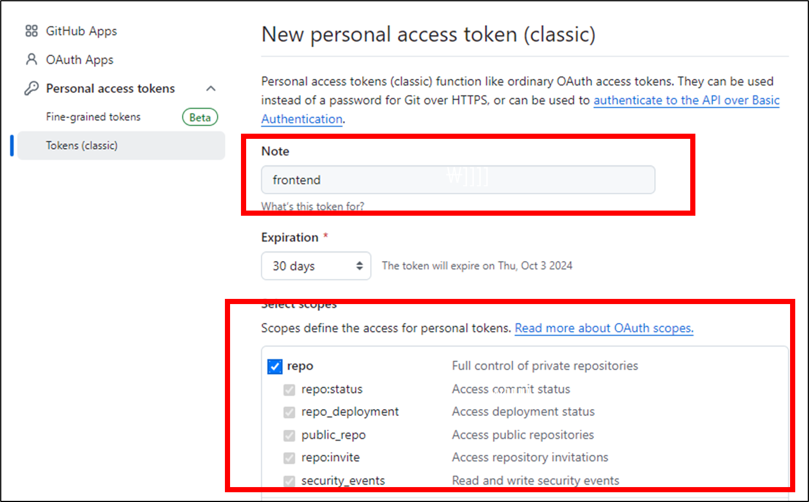Open the OAuth Apps menu item
Viewport: 809px width, 502px height.
(x=80, y=60)
